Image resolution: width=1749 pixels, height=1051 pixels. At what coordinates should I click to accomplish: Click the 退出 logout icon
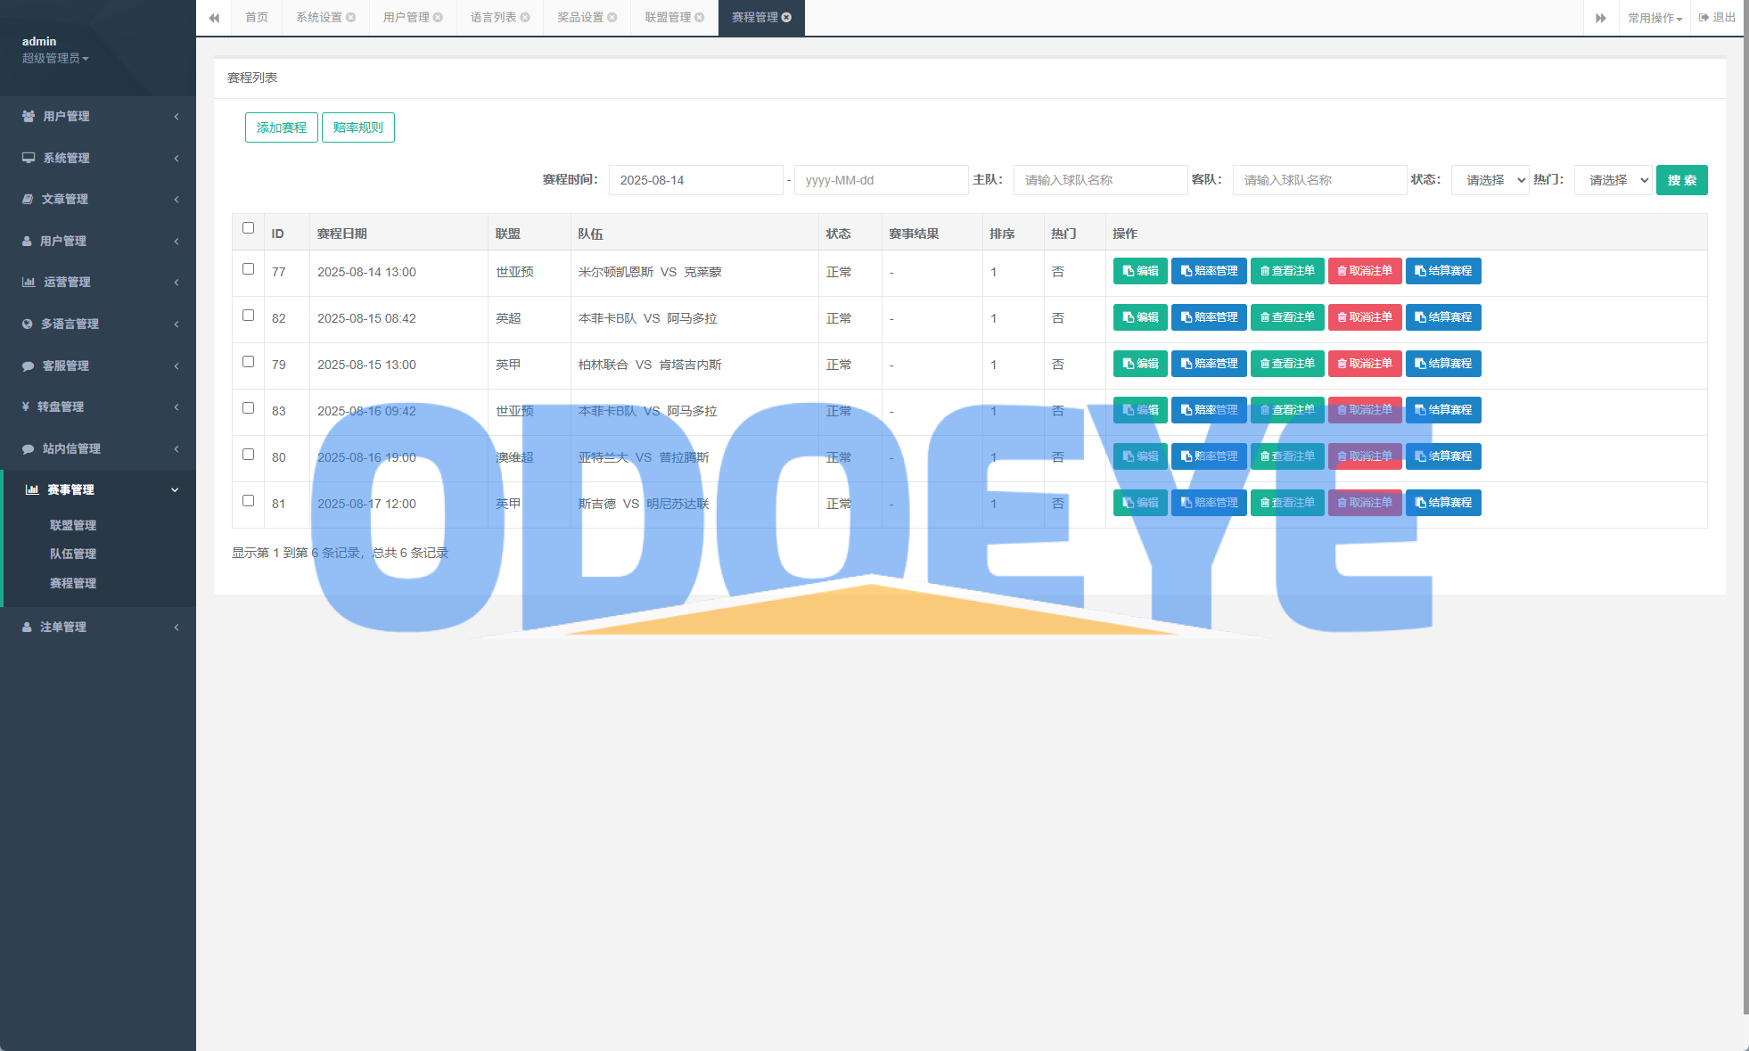point(1704,18)
